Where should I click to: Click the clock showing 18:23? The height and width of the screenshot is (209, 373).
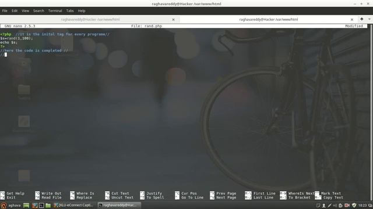(x=363, y=206)
